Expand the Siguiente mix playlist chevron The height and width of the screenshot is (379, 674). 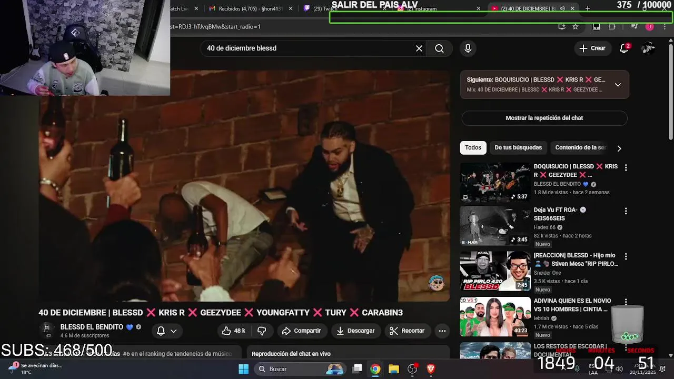618,85
